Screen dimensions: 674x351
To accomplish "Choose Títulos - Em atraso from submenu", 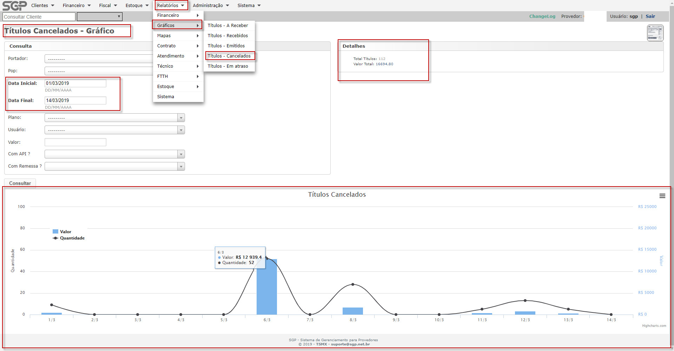I will coord(228,66).
